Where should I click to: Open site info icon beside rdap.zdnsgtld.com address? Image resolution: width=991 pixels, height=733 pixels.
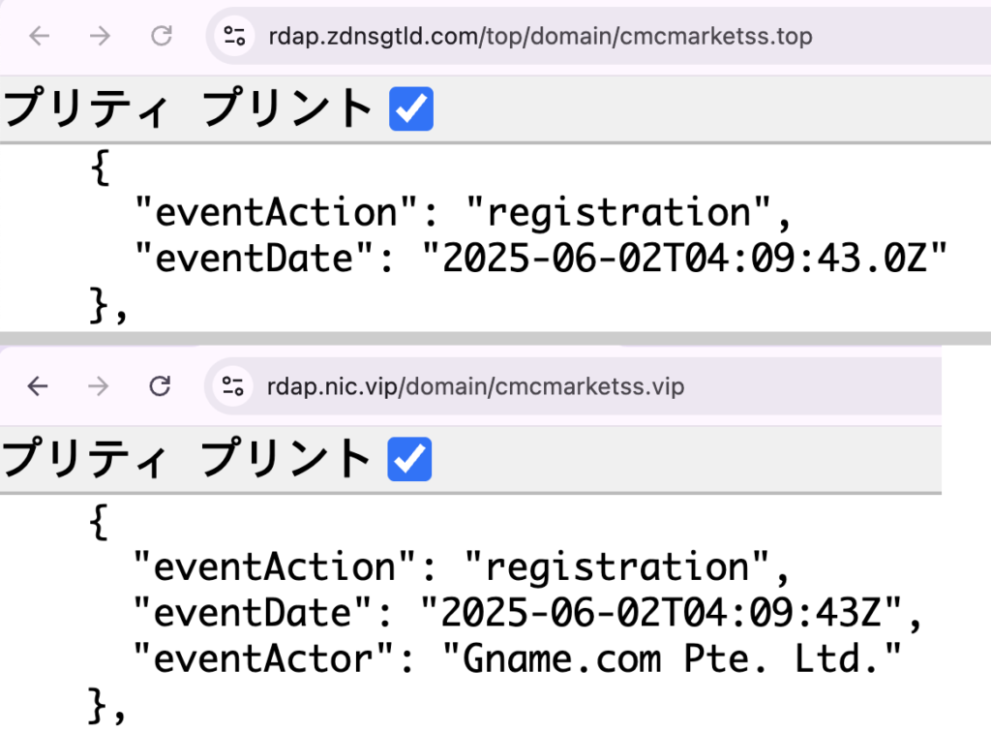click(234, 36)
